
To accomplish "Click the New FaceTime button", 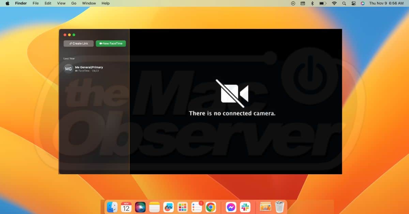I will 111,43.
